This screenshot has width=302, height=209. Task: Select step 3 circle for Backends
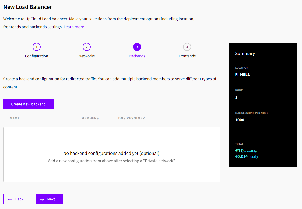coord(137,47)
